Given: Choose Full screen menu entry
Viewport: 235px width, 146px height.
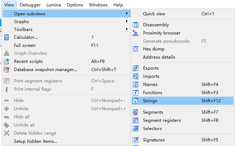Looking at the screenshot, I should click(x=25, y=45).
